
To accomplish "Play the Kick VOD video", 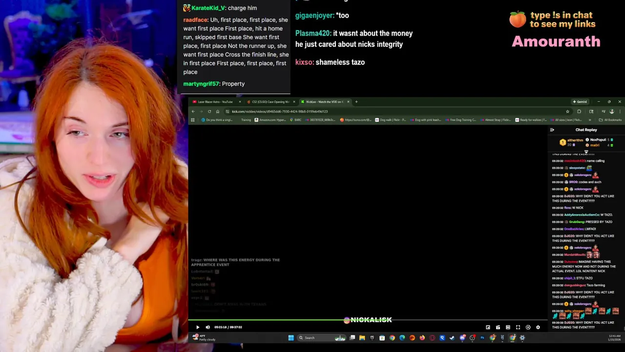I will point(198,327).
